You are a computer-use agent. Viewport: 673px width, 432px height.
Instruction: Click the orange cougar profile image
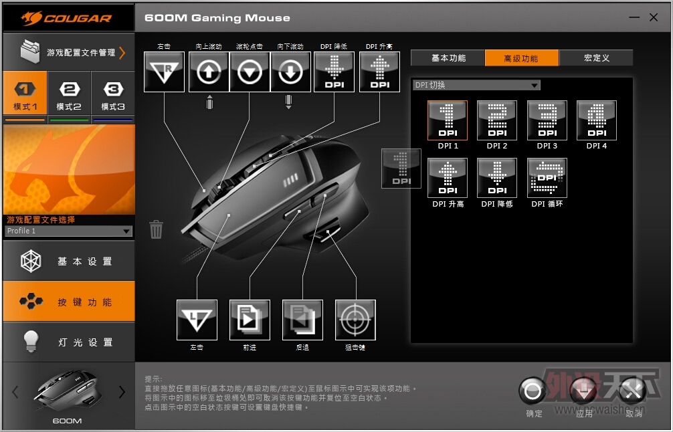pos(69,169)
